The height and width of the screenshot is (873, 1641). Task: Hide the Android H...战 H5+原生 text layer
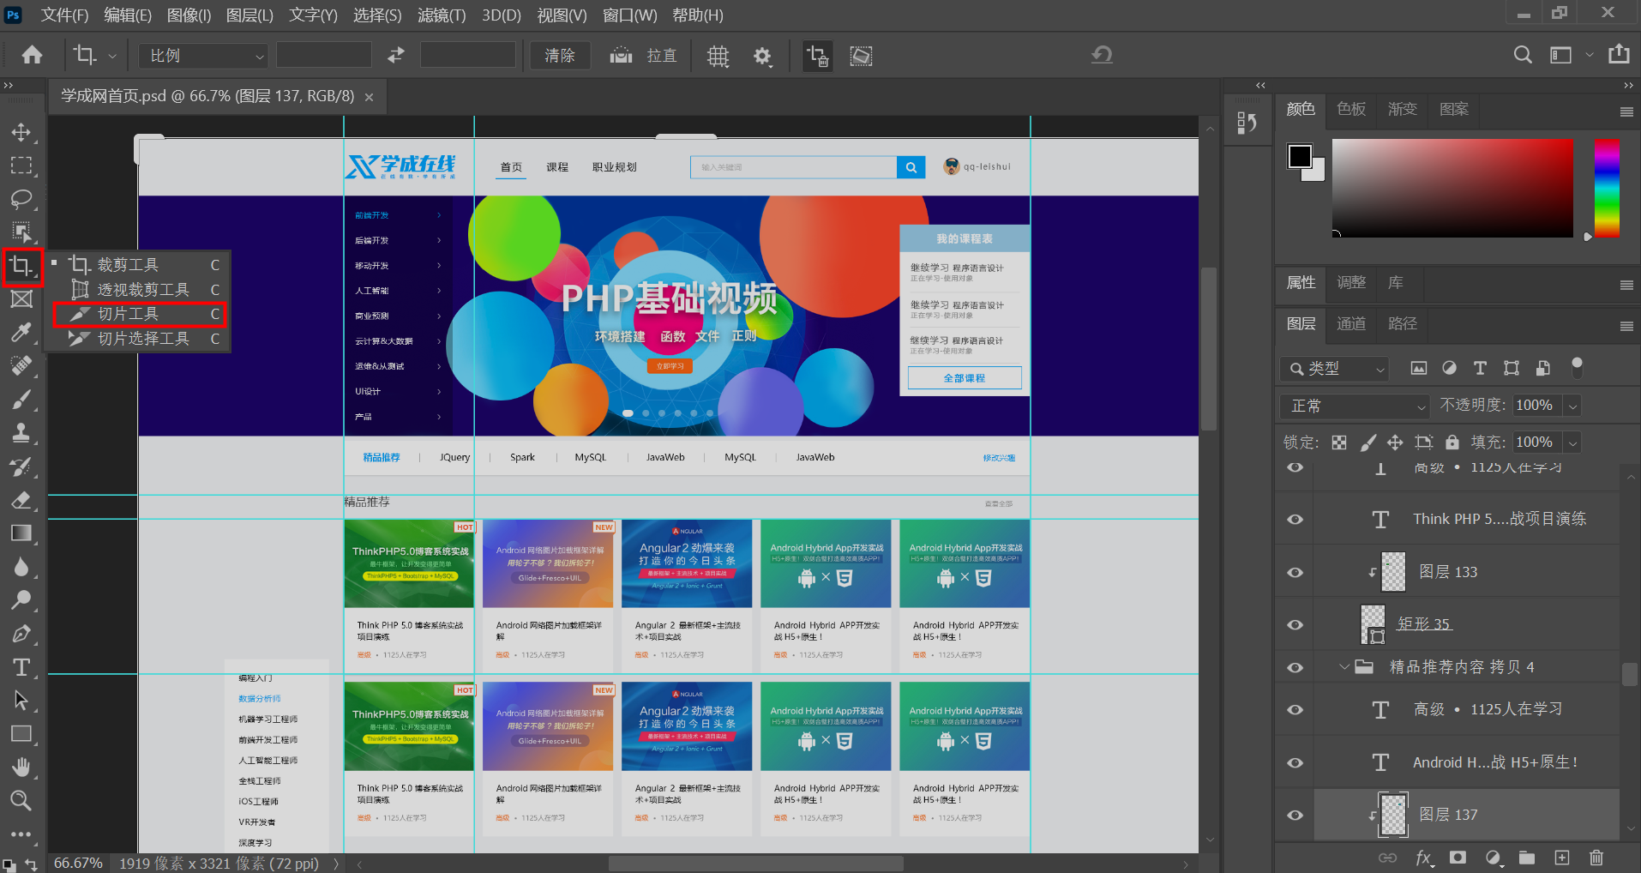pyautogui.click(x=1295, y=762)
